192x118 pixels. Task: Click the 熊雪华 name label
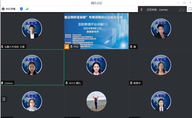[x=138, y=83]
